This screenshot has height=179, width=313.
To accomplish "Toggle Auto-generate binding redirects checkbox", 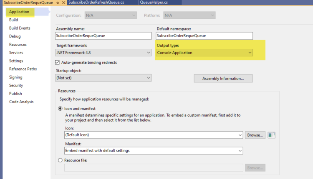I will 58,62.
